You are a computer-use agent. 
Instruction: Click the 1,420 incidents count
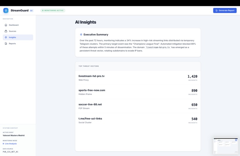(192, 77)
